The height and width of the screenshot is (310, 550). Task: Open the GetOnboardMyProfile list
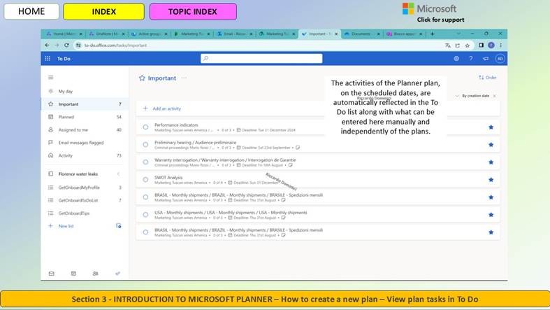point(85,188)
